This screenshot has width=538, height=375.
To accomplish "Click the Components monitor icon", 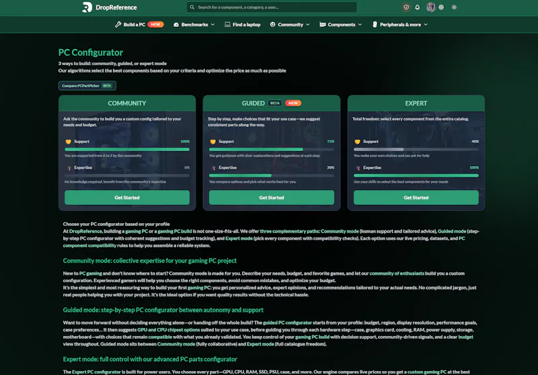I will pos(323,24).
